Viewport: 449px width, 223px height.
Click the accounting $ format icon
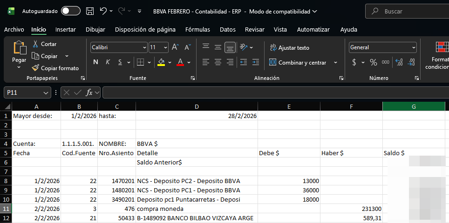(354, 62)
